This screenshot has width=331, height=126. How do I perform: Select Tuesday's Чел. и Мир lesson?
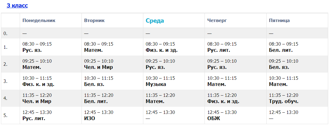click(x=98, y=67)
